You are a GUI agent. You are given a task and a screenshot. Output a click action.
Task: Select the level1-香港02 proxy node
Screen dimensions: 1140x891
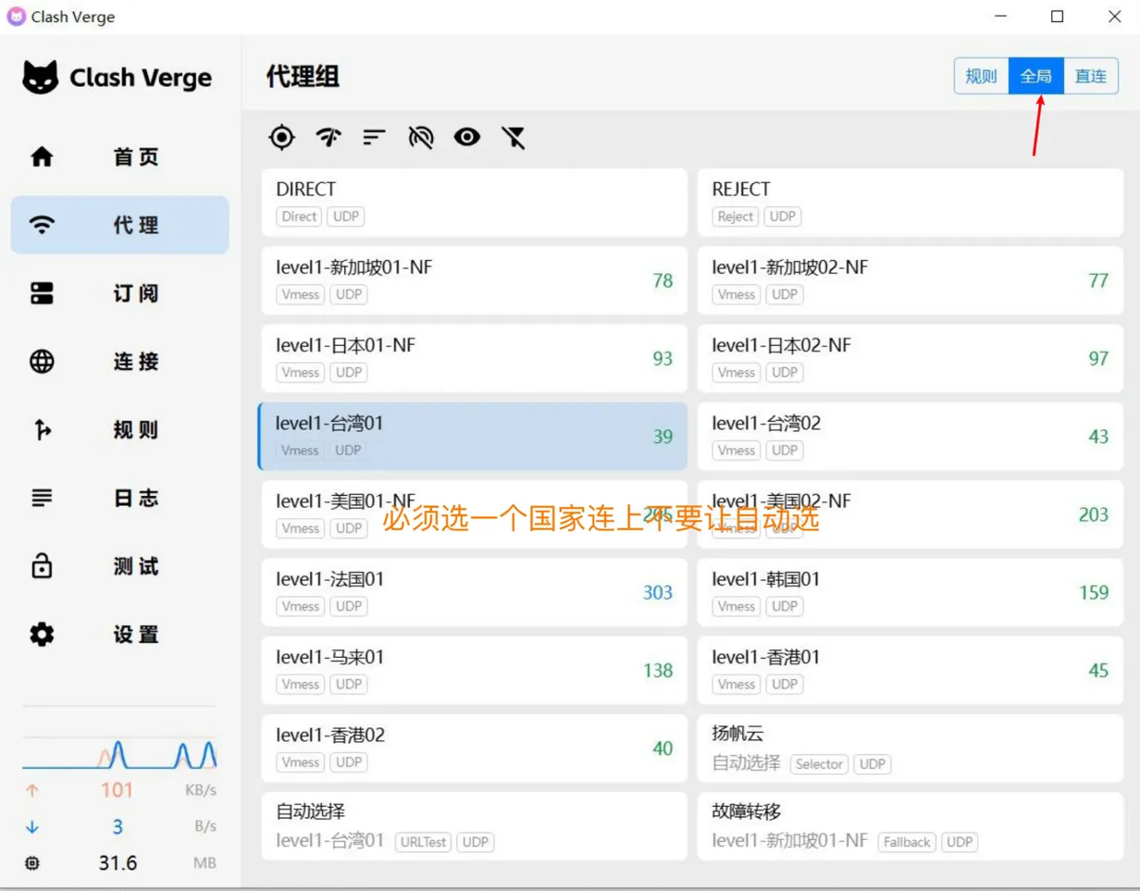(x=474, y=748)
